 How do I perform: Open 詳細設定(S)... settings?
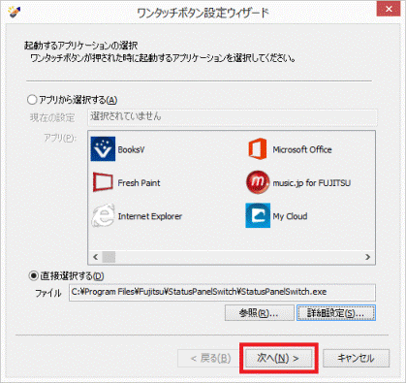click(336, 313)
